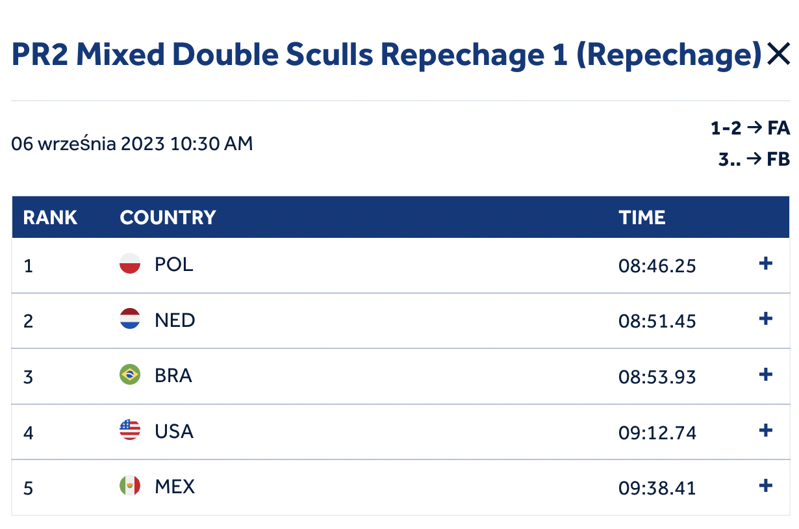Click the 1-2 → FA progression label
The height and width of the screenshot is (529, 799).
pos(750,128)
